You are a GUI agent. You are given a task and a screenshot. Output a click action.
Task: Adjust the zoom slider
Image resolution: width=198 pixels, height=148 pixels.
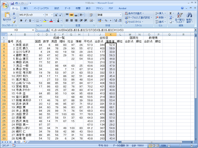click(x=180, y=146)
